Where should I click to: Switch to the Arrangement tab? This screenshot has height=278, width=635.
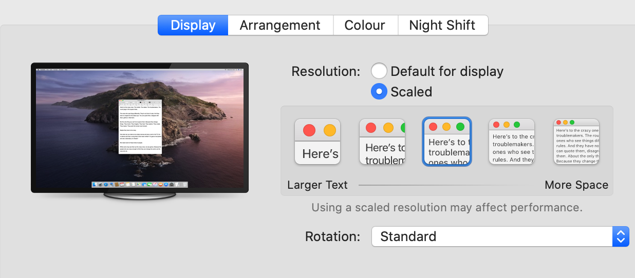coord(280,25)
